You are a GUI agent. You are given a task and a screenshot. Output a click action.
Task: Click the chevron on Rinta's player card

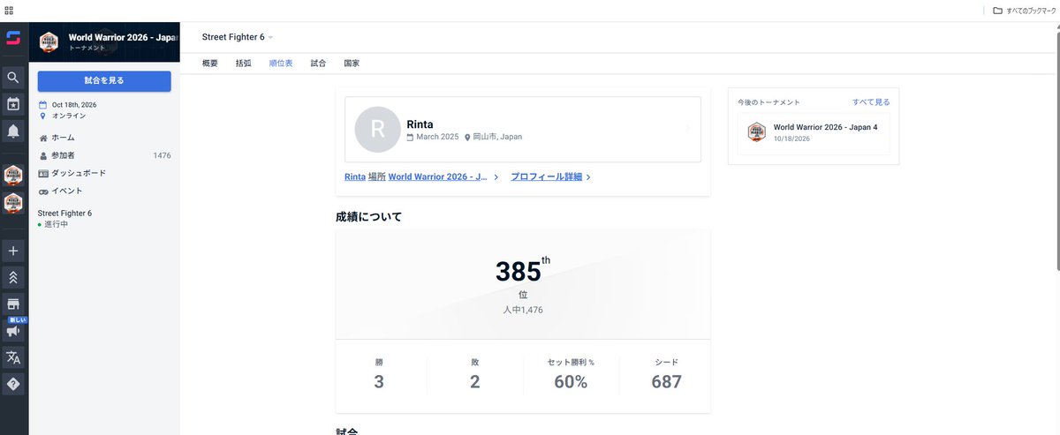pyautogui.click(x=687, y=130)
